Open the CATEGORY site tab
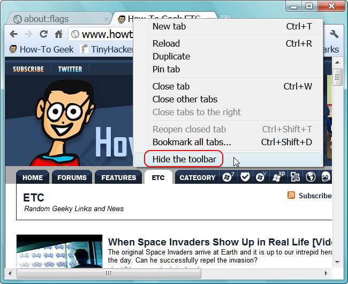This screenshot has width=348, height=284. coord(198,177)
